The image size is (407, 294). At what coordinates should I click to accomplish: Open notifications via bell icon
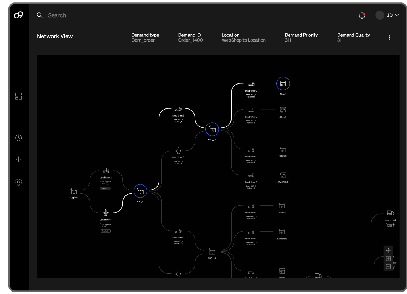362,15
